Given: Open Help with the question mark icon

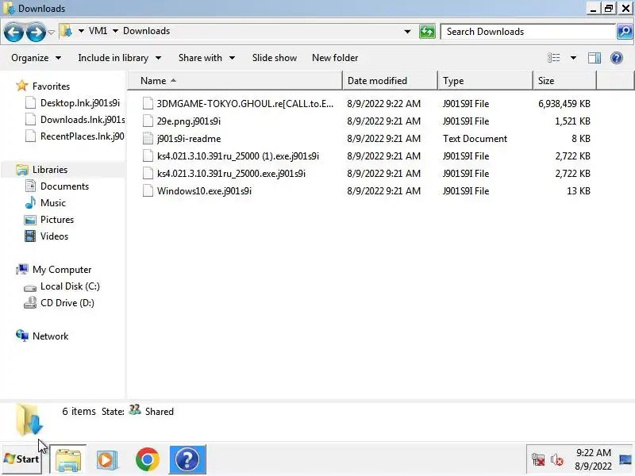Looking at the screenshot, I should [617, 58].
